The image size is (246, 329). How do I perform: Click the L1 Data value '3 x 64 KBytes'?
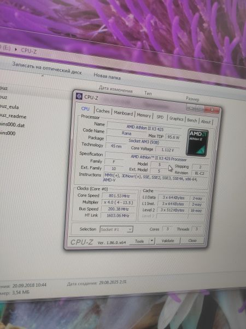[x=174, y=197]
